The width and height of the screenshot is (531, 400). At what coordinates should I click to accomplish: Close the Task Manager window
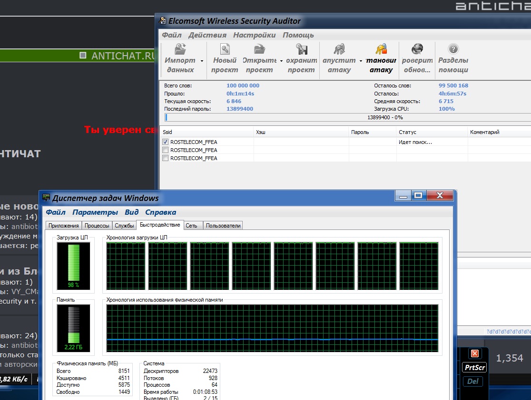coord(440,195)
